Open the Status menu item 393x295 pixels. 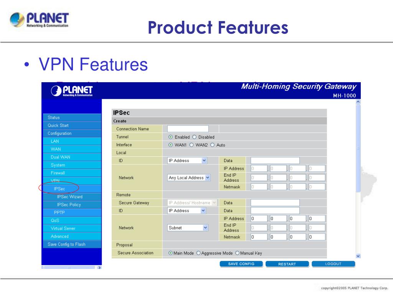point(72,118)
